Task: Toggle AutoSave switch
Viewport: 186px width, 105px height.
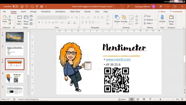Action: [15, 6]
